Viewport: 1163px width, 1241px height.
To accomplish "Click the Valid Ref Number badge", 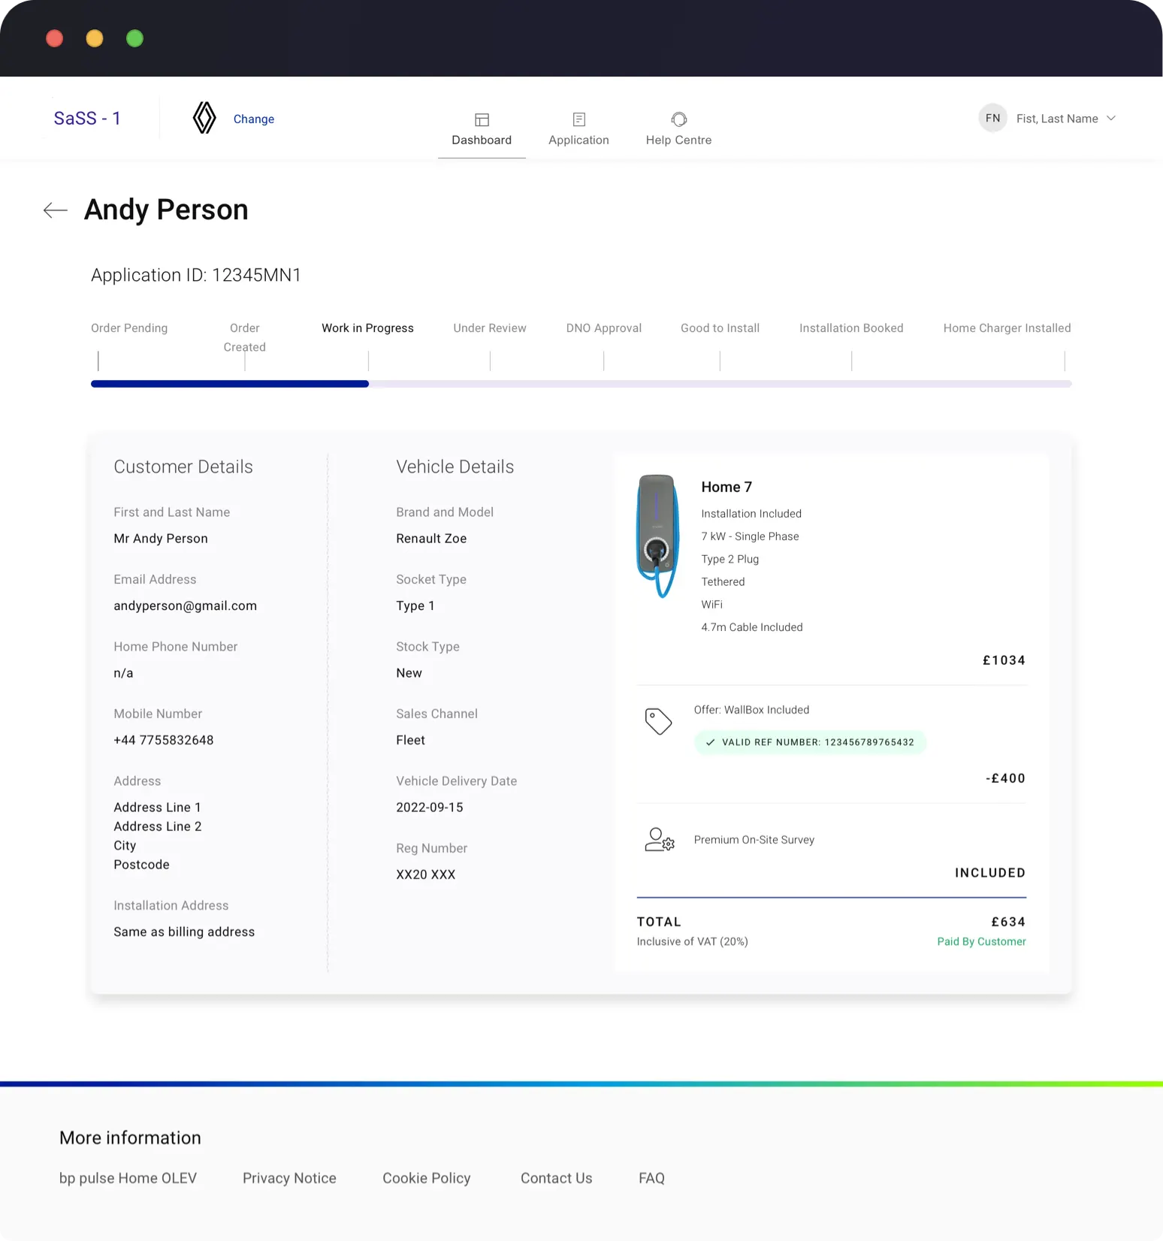I will click(x=810, y=742).
